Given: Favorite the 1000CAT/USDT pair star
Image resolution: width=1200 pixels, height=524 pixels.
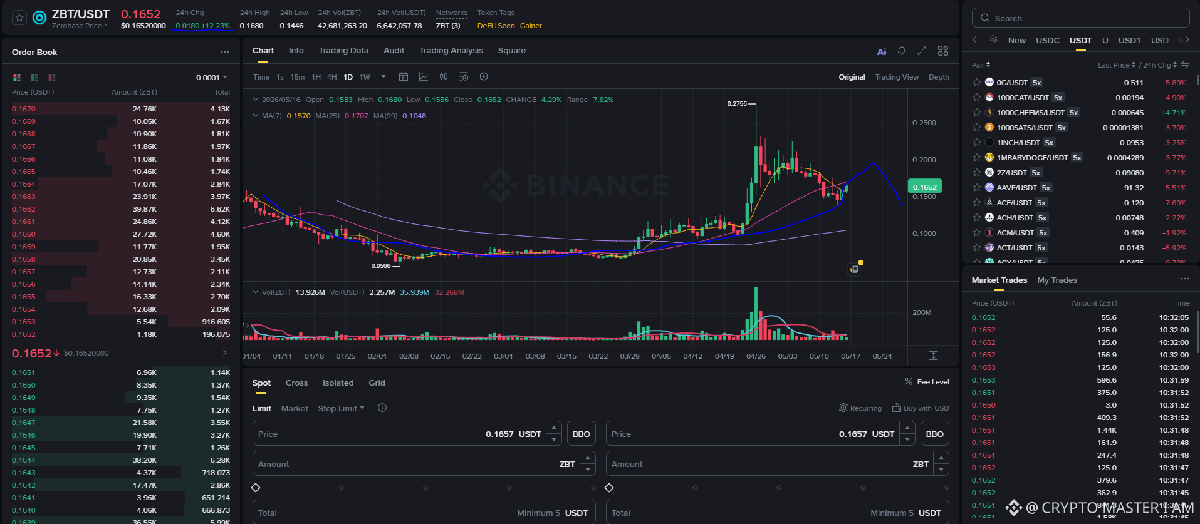Looking at the screenshot, I should pyautogui.click(x=976, y=97).
